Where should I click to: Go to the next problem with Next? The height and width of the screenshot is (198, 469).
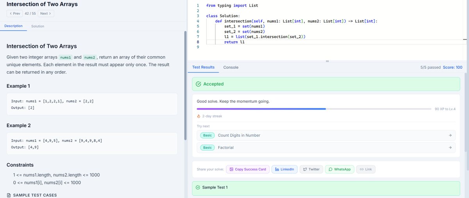coord(46,13)
